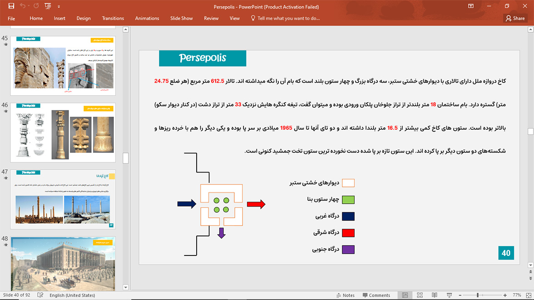Click the purple legend swatch
The width and height of the screenshot is (534, 300).
348,250
